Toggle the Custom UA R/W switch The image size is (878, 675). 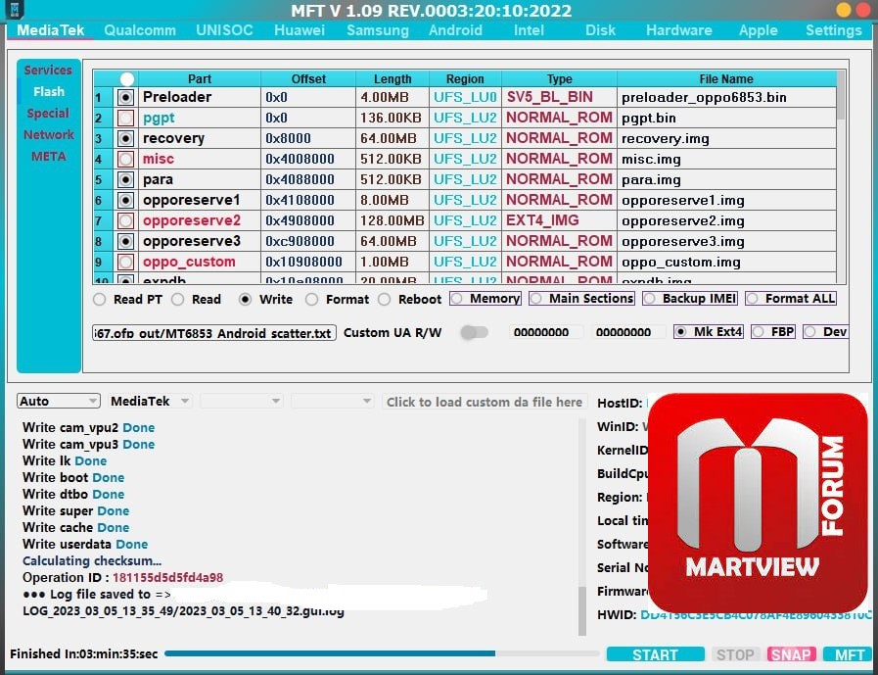click(475, 333)
